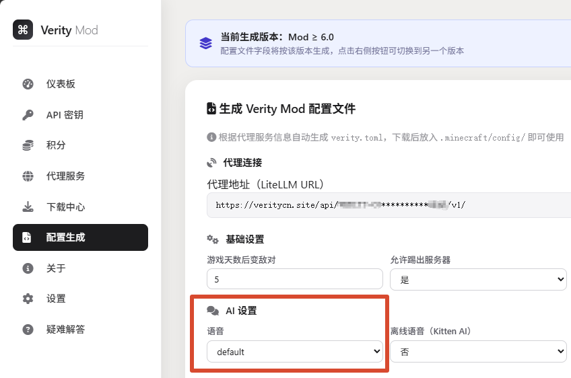Click the dashboard gauge icon beside 仪表板
The image size is (571, 378).
coord(28,84)
